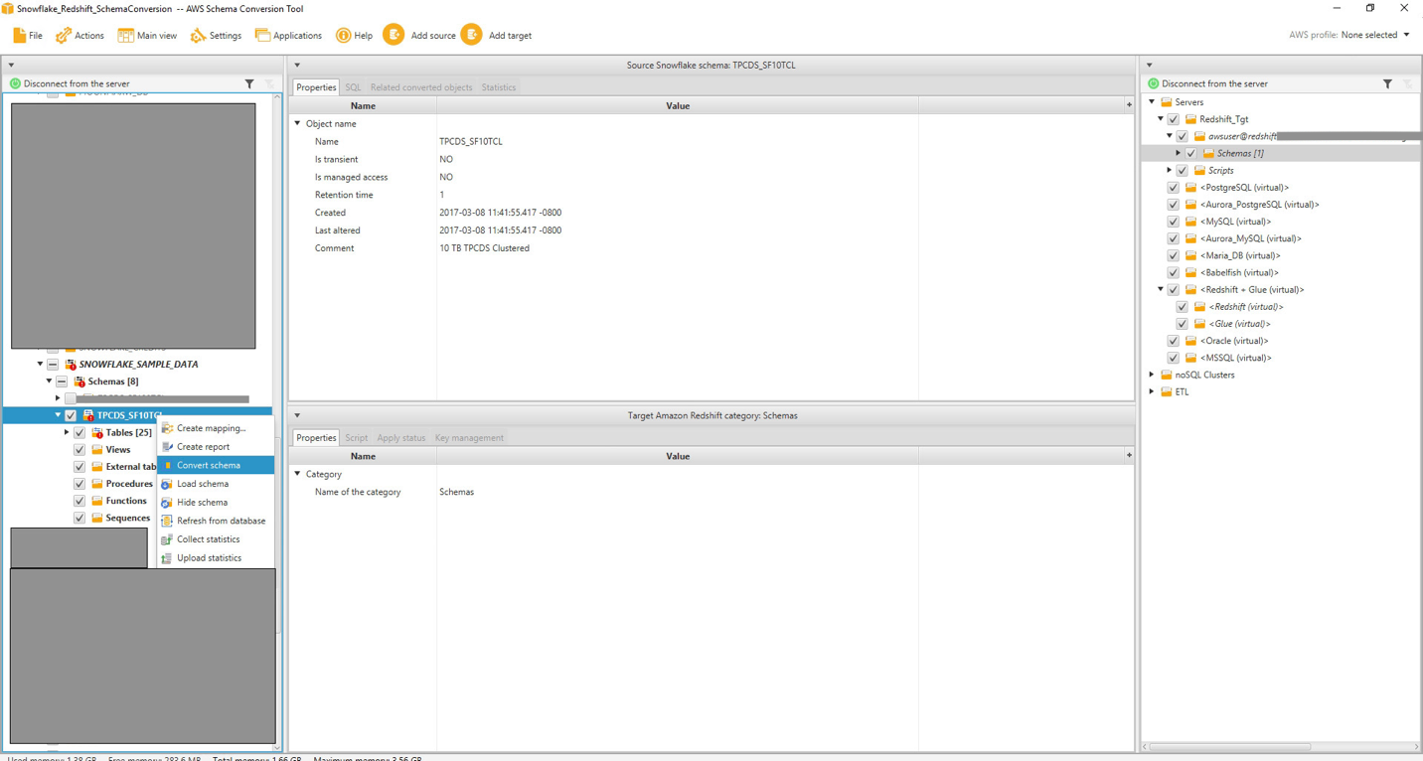
Task: Choose Collect statistics from context menu
Action: [216, 539]
